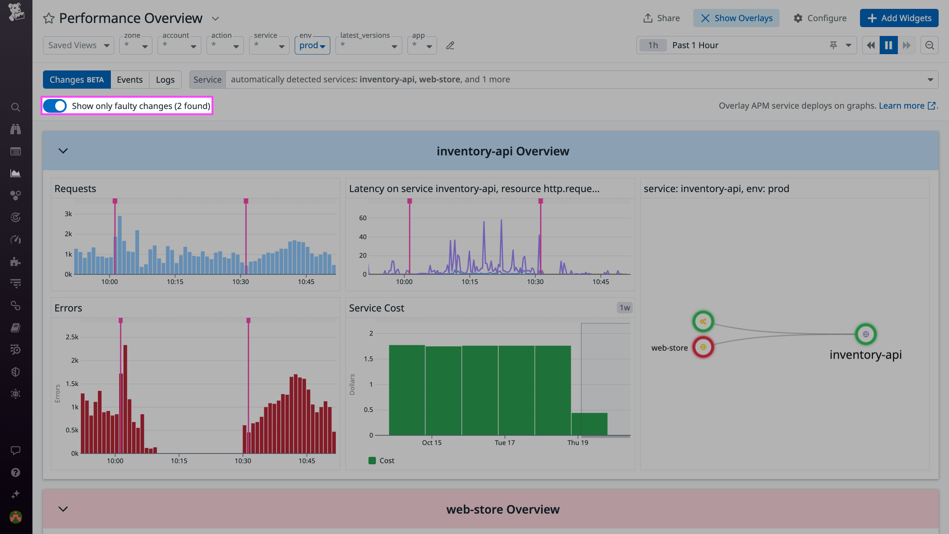Select the Logs tab
Screen dimensions: 949x534
[x=165, y=79]
